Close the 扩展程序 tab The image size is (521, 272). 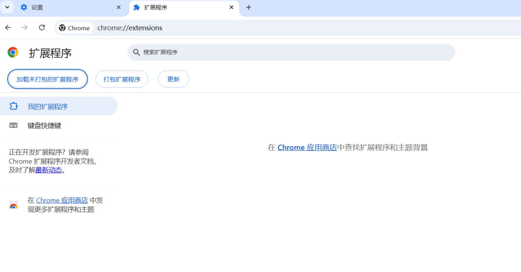231,7
